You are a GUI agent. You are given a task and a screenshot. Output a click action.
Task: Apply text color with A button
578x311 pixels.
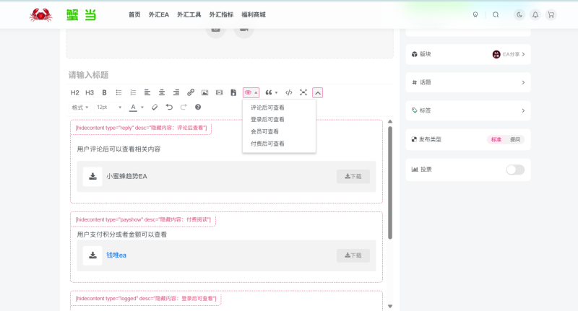pyautogui.click(x=134, y=108)
